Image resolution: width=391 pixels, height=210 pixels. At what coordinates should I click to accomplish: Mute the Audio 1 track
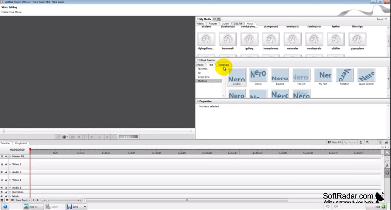tap(2, 188)
